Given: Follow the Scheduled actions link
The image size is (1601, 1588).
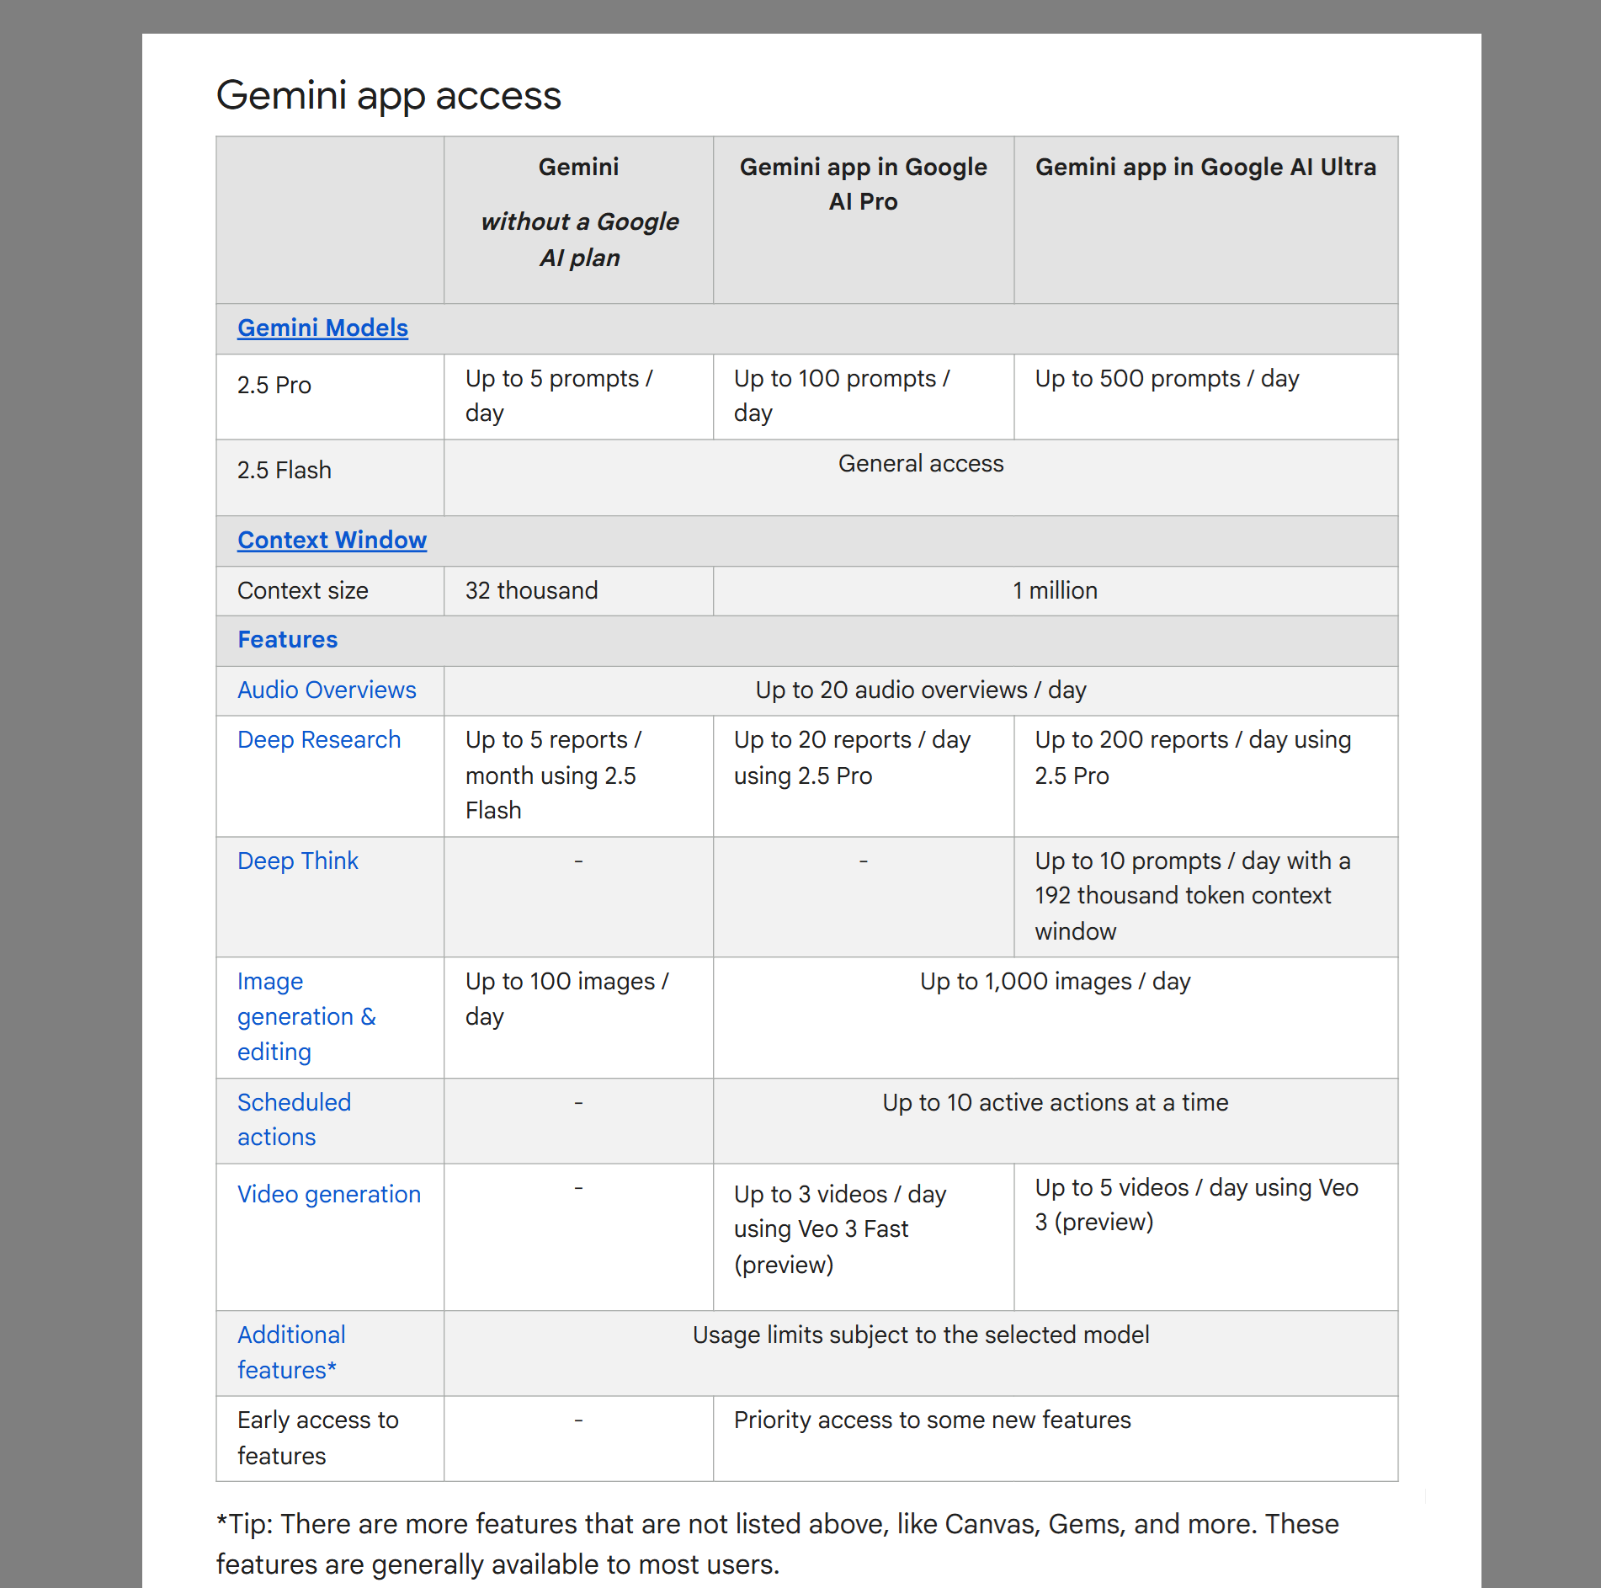Looking at the screenshot, I should coord(294,1119).
